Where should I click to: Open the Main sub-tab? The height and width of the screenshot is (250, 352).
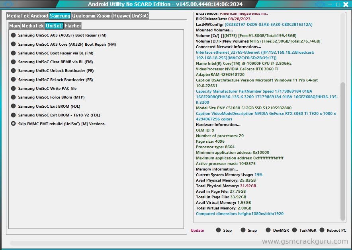click(x=15, y=26)
